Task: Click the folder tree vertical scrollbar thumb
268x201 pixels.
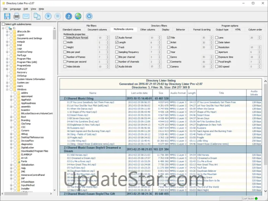Action: (55, 35)
